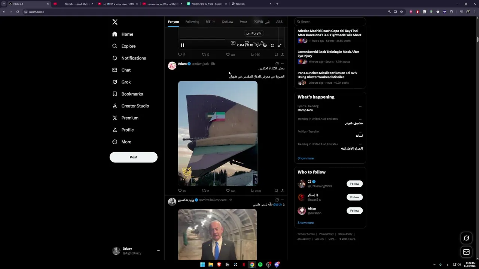
Task: Open Discord from the taskbar
Action: [x=277, y=265]
